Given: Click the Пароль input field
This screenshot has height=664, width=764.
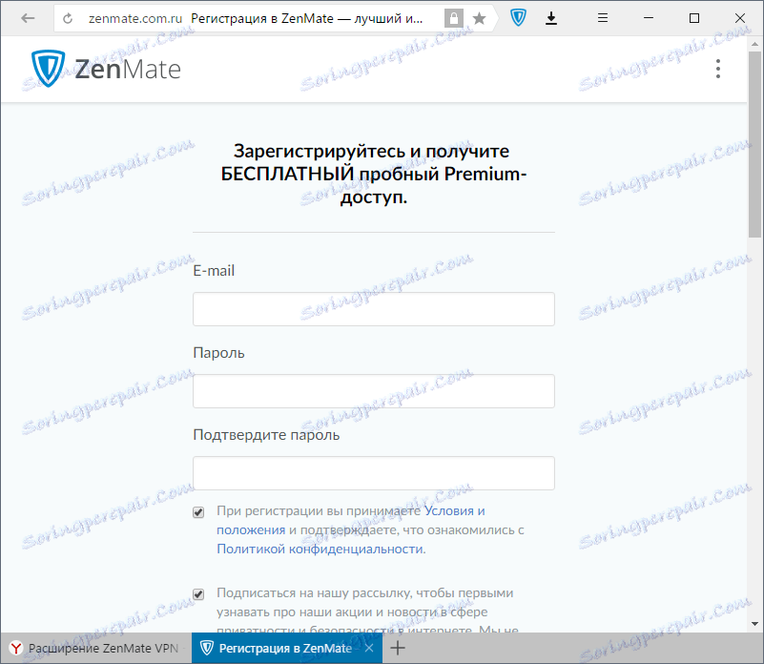Looking at the screenshot, I should click(374, 391).
